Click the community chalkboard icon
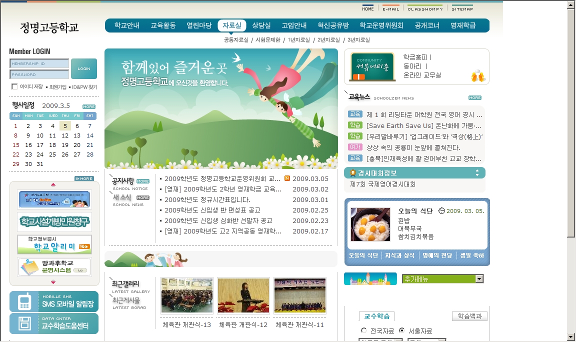576x342 pixels. [372, 66]
